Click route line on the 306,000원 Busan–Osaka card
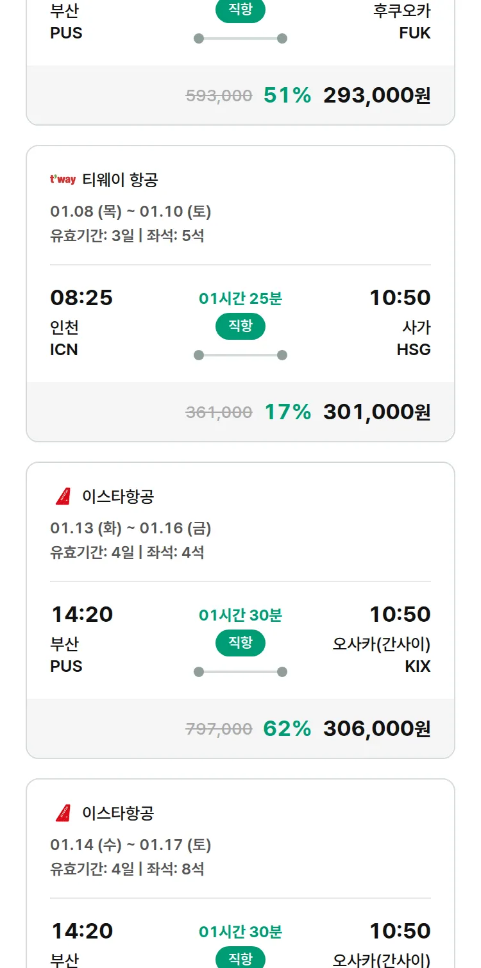 (x=240, y=672)
